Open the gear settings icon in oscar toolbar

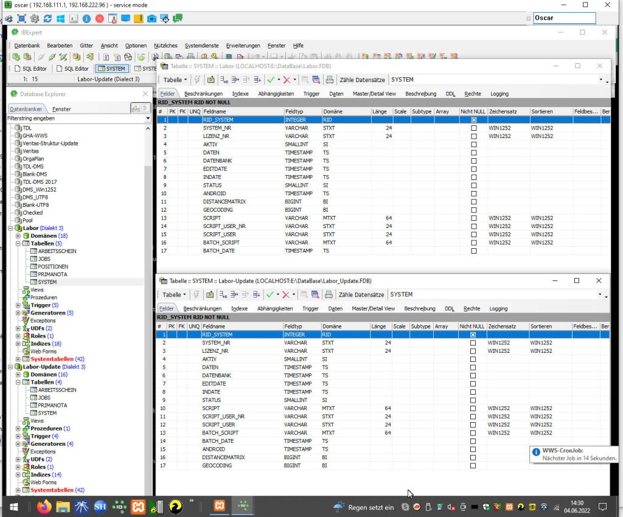(x=35, y=18)
